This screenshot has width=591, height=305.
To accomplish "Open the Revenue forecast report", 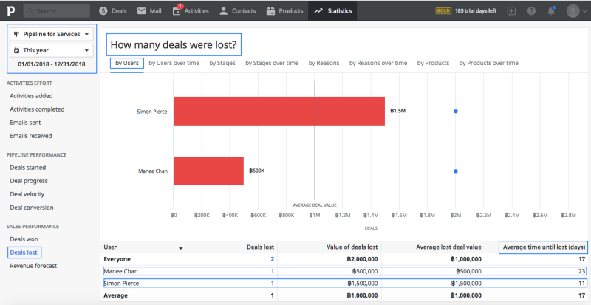I will pyautogui.click(x=33, y=266).
